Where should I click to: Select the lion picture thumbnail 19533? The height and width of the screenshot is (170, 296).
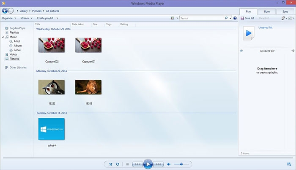click(x=88, y=87)
